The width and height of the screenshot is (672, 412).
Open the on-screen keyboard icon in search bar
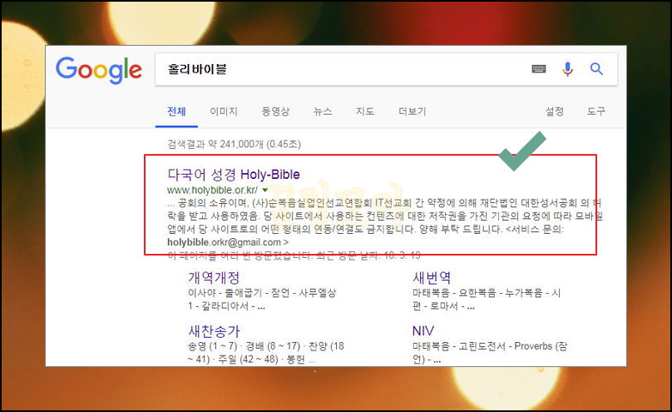(x=539, y=68)
